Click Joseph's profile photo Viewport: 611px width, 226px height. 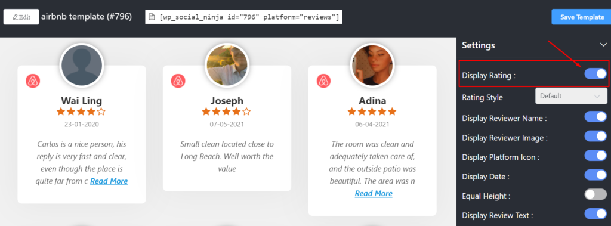(227, 66)
